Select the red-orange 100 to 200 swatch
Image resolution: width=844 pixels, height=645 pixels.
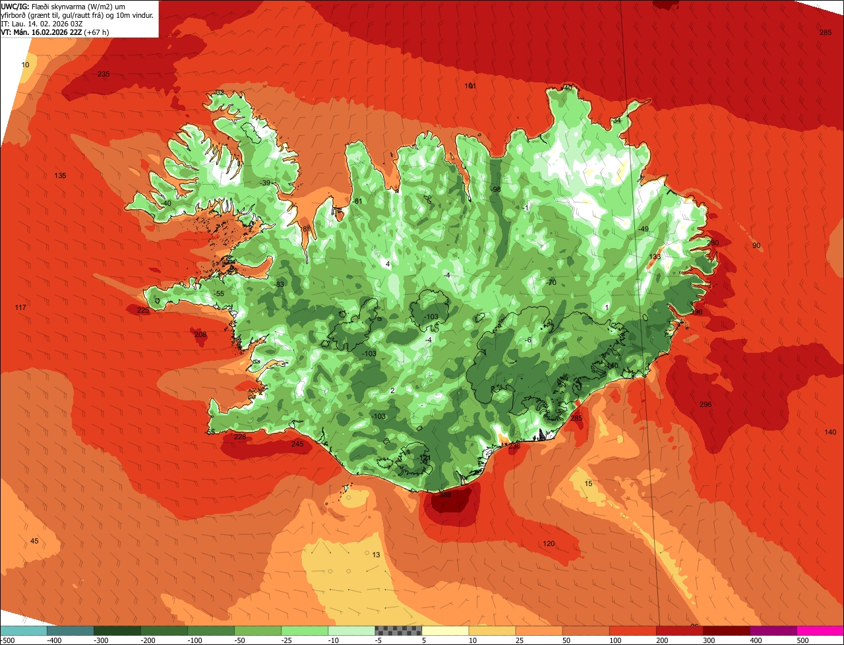point(632,630)
